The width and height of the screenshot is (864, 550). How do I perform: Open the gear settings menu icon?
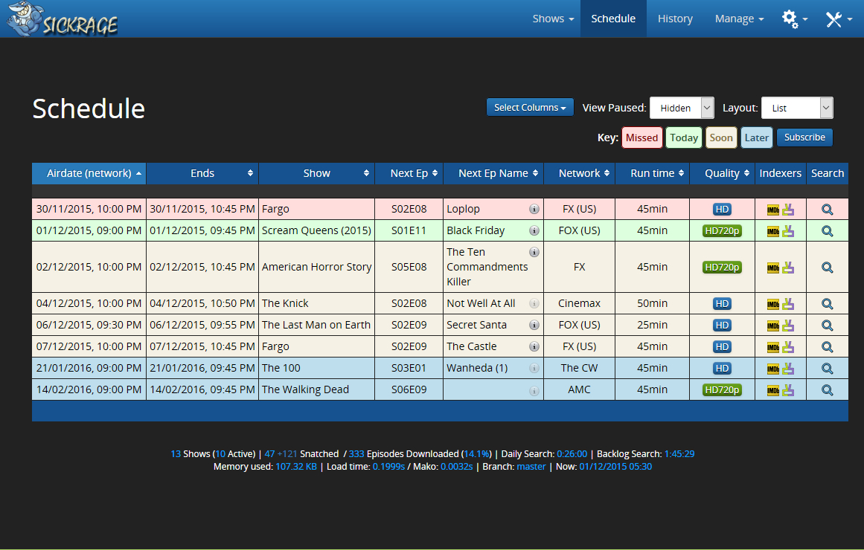click(794, 19)
